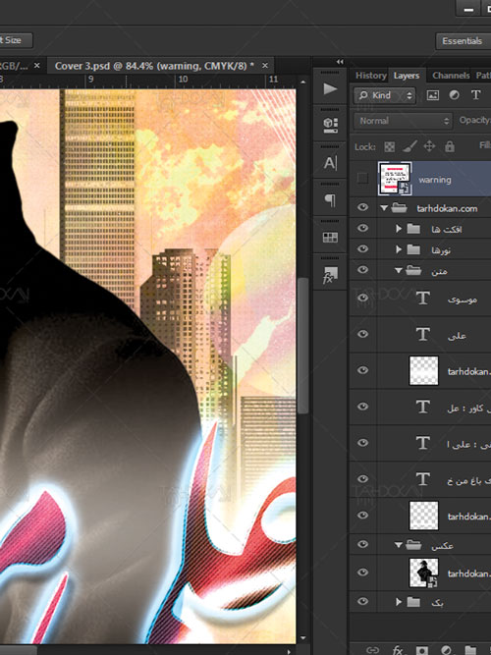Lock transparent pixels
Image resolution: width=491 pixels, height=655 pixels.
[389, 146]
